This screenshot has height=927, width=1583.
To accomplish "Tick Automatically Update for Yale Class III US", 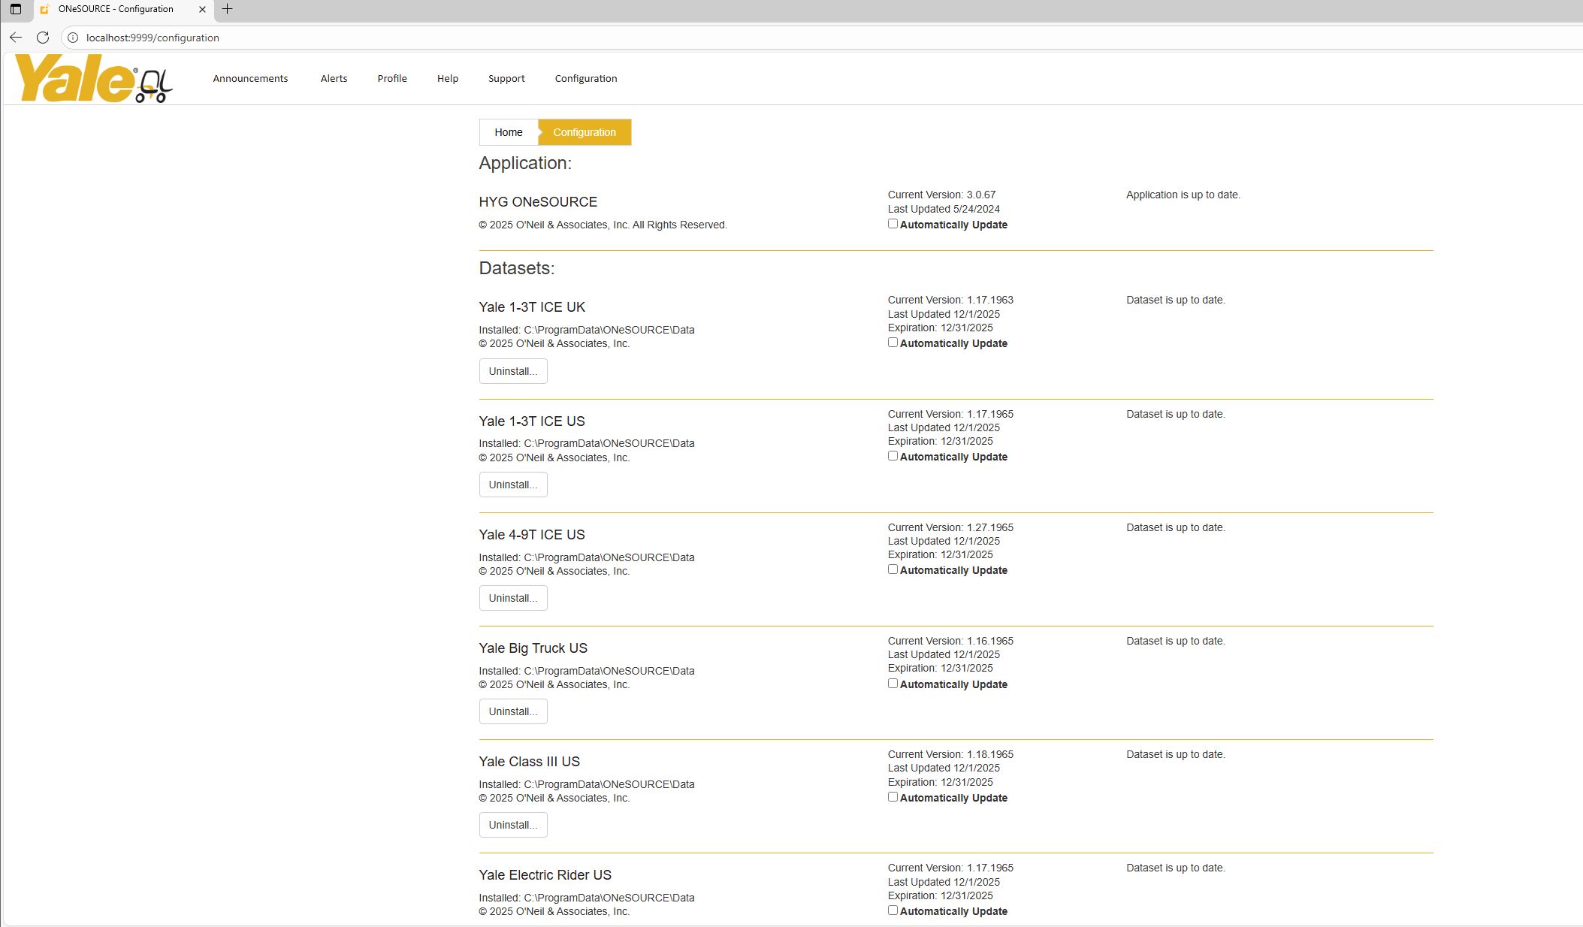I will [893, 797].
